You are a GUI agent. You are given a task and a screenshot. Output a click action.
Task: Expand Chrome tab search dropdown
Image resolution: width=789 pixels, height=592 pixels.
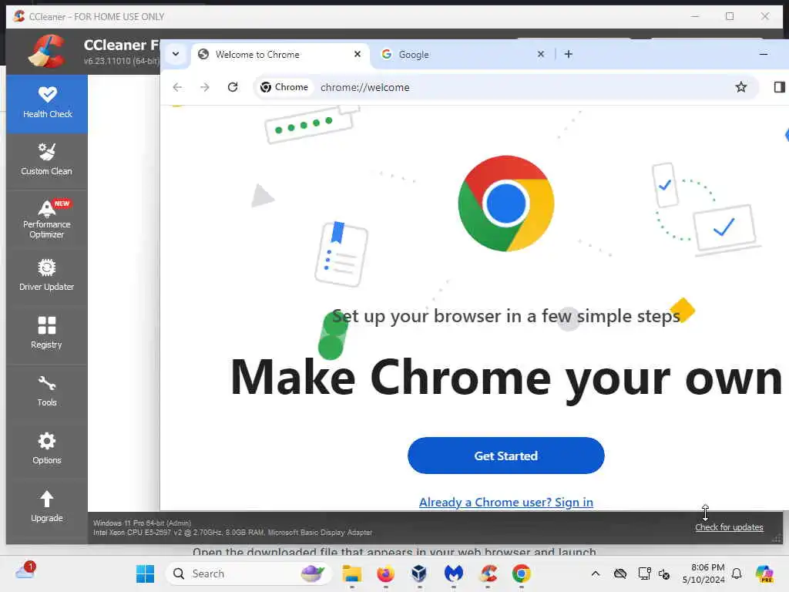coord(176,54)
